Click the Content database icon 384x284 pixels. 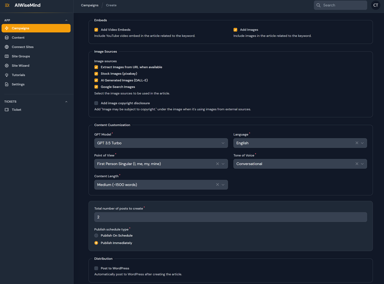7,38
